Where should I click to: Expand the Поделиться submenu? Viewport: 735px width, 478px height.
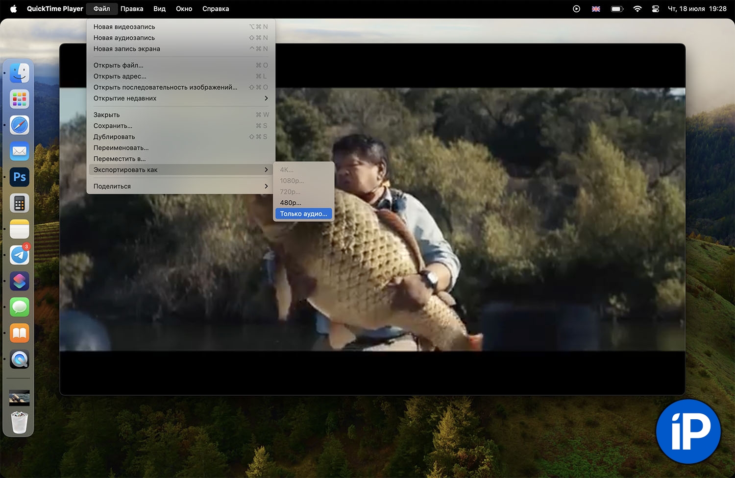coord(180,186)
